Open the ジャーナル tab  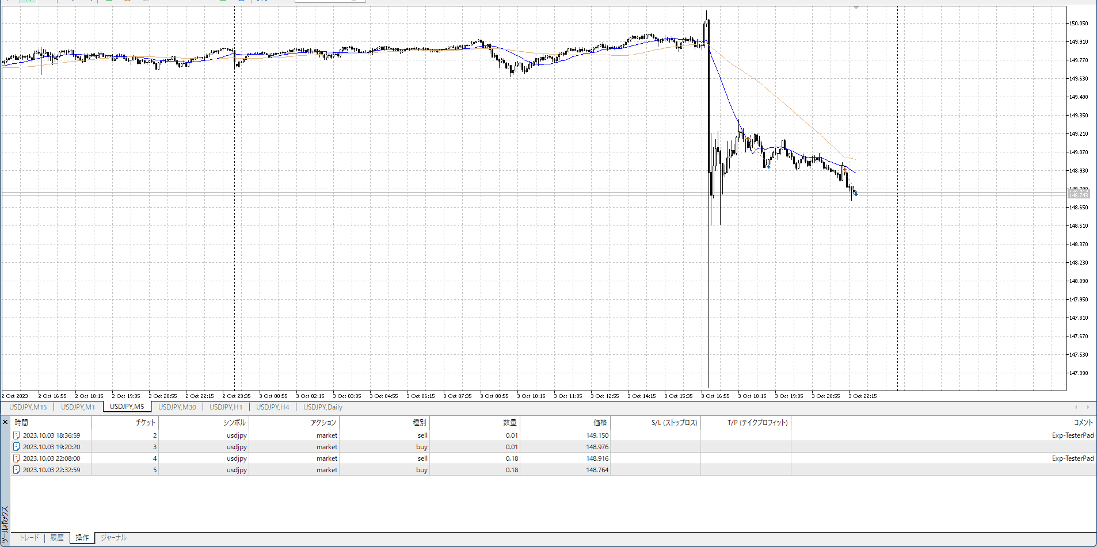[113, 538]
